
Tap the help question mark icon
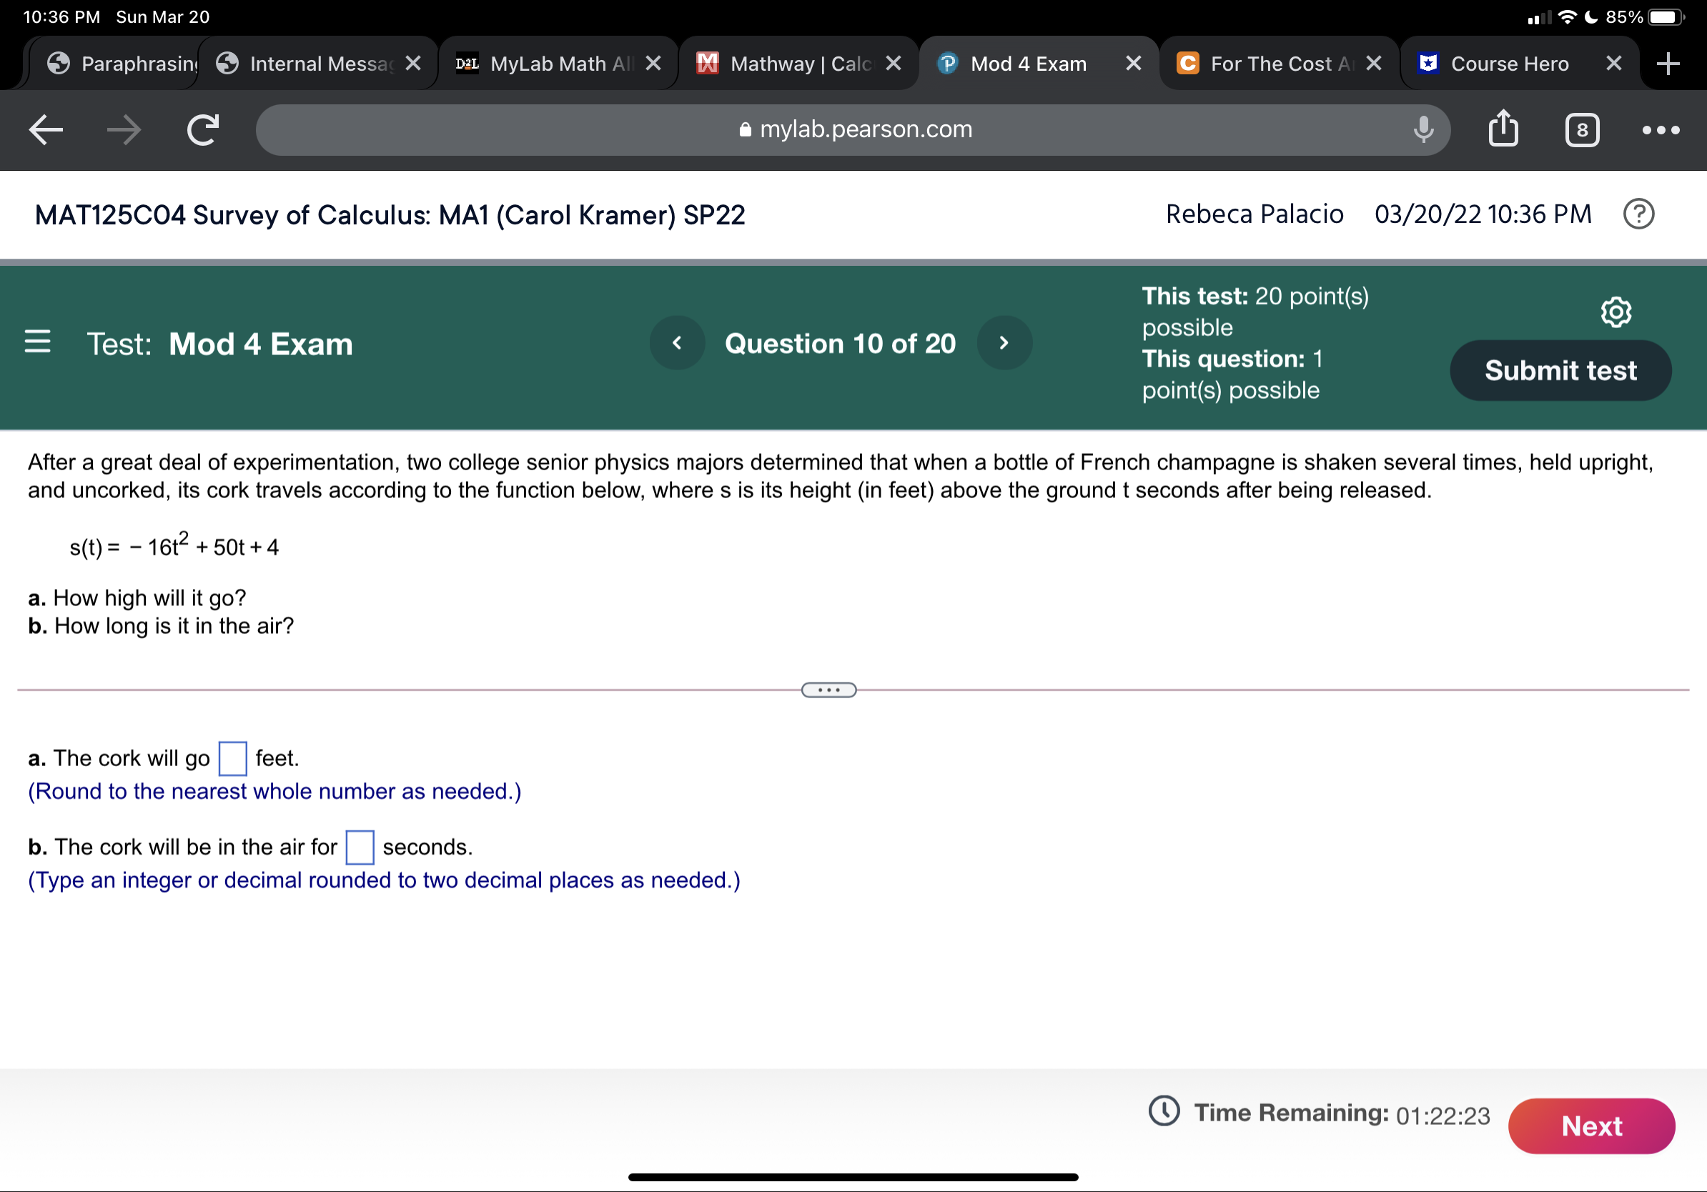[1638, 214]
